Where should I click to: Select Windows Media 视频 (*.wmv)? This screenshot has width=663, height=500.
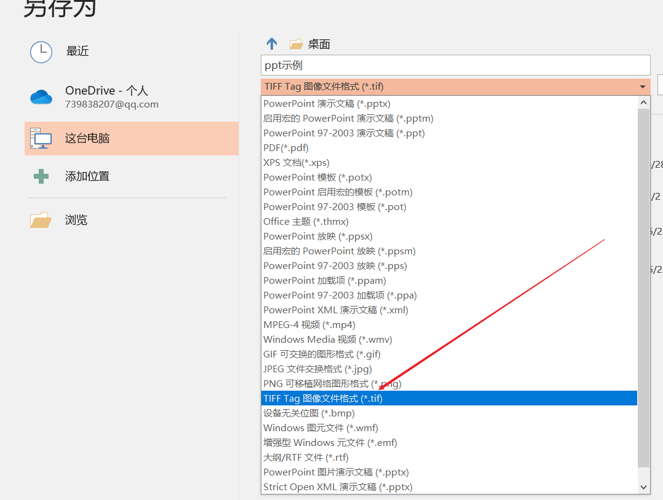(x=449, y=340)
